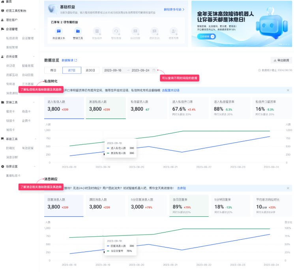Screen dimensions: 294x272
Task: Collapse the 基础工具 section chevron
Action: tap(36, 139)
